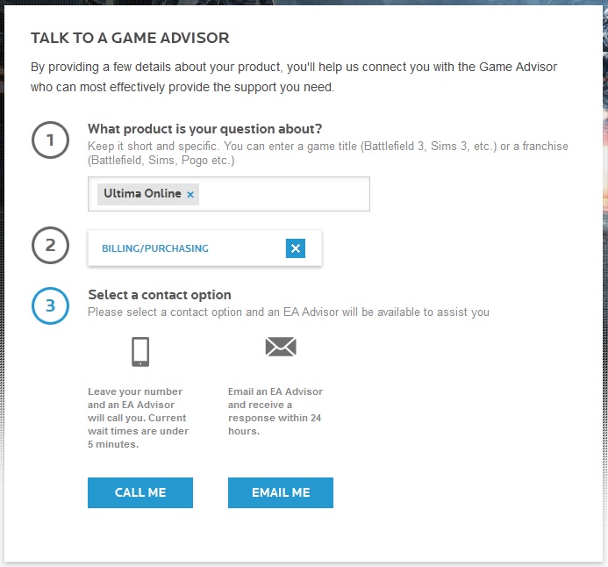The height and width of the screenshot is (567, 608).
Task: Click the CALL ME button
Action: 140,492
